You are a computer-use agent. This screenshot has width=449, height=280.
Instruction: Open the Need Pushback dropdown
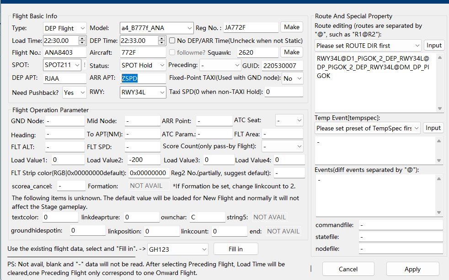point(75,93)
